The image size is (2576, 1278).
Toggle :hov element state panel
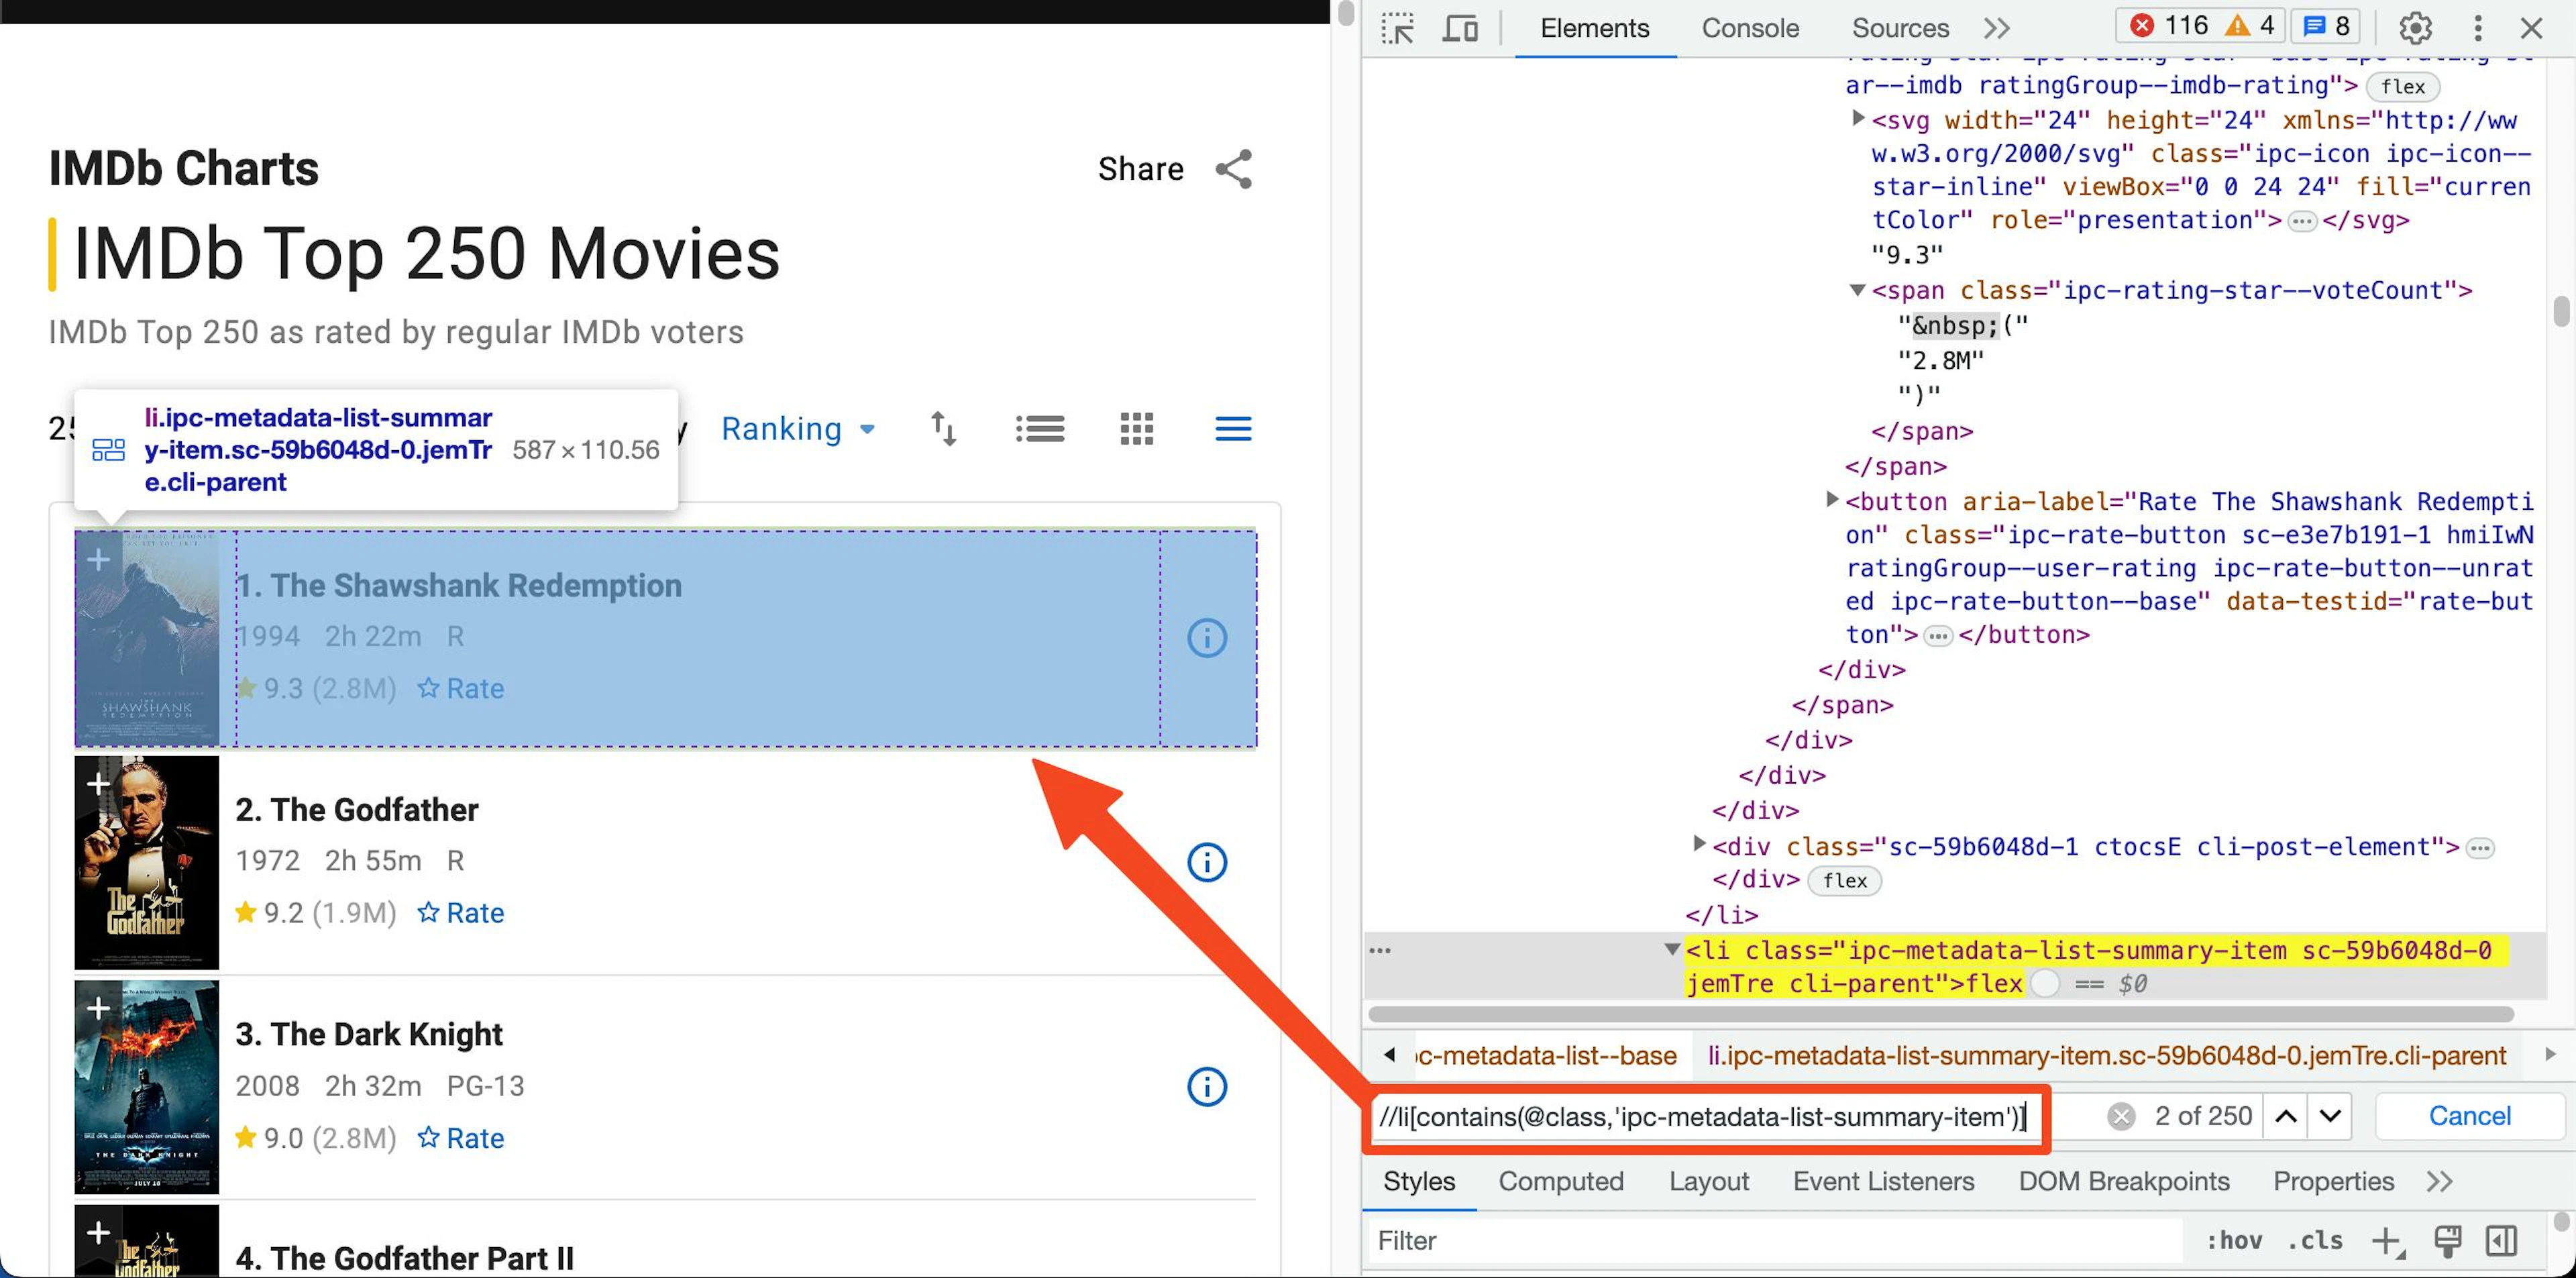click(2234, 1241)
